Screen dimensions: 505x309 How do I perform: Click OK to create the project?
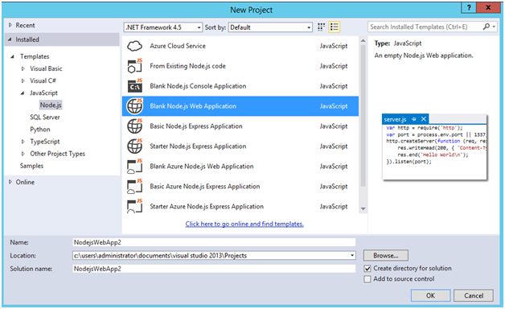[430, 295]
